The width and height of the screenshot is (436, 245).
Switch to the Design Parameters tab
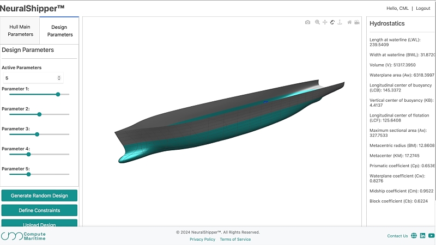[x=59, y=31]
